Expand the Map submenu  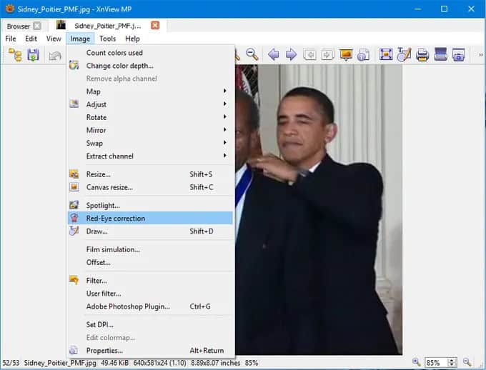pyautogui.click(x=150, y=91)
